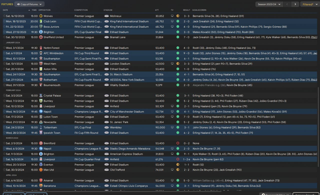Click the Alejandro Francés o.g. scorer entry
The height and width of the screenshot is (195, 320).
(x=208, y=85)
